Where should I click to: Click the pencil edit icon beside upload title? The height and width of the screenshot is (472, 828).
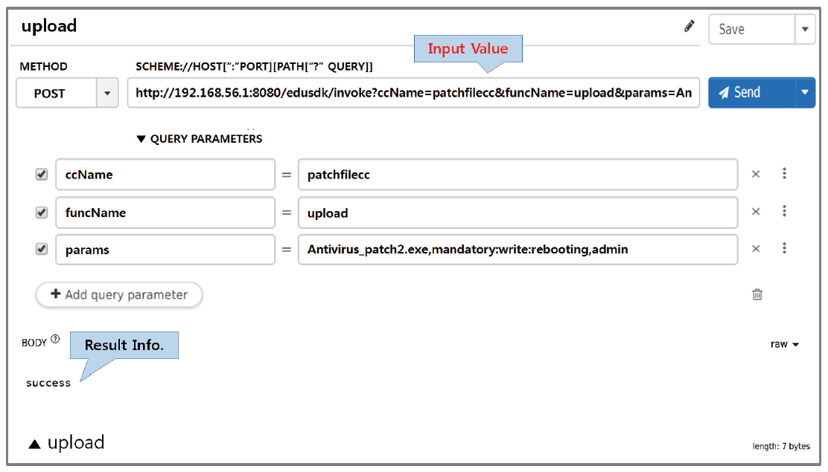[690, 27]
